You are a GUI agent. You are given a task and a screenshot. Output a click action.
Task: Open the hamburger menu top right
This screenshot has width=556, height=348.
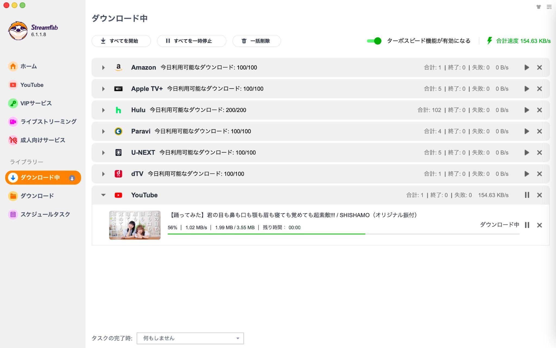coord(549,7)
